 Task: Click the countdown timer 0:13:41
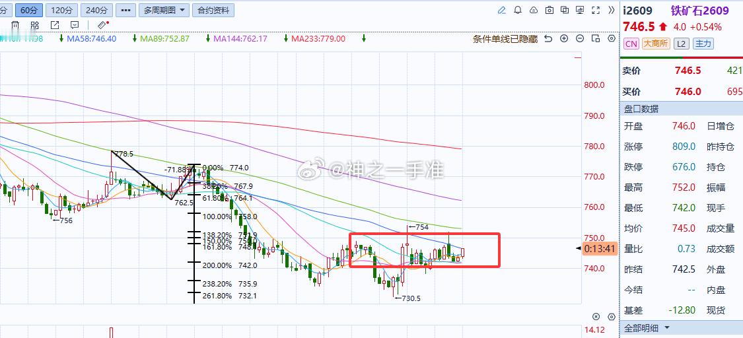pos(600,248)
